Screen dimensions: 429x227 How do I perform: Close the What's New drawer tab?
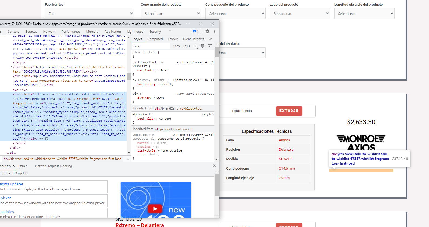tap(14, 166)
